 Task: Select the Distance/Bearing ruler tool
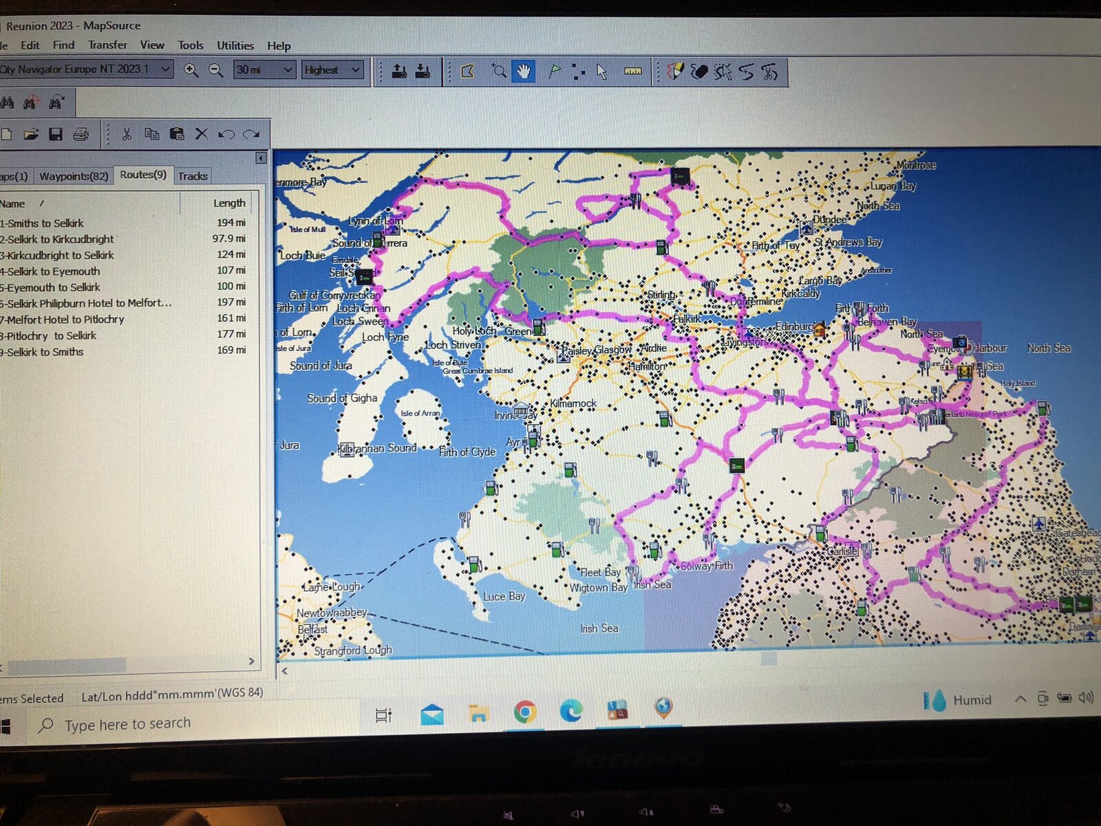[x=633, y=72]
